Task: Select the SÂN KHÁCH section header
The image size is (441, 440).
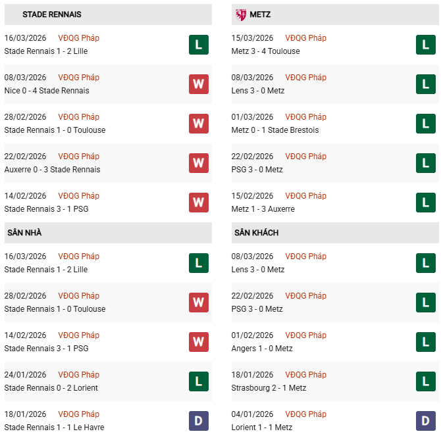Action: tap(256, 233)
